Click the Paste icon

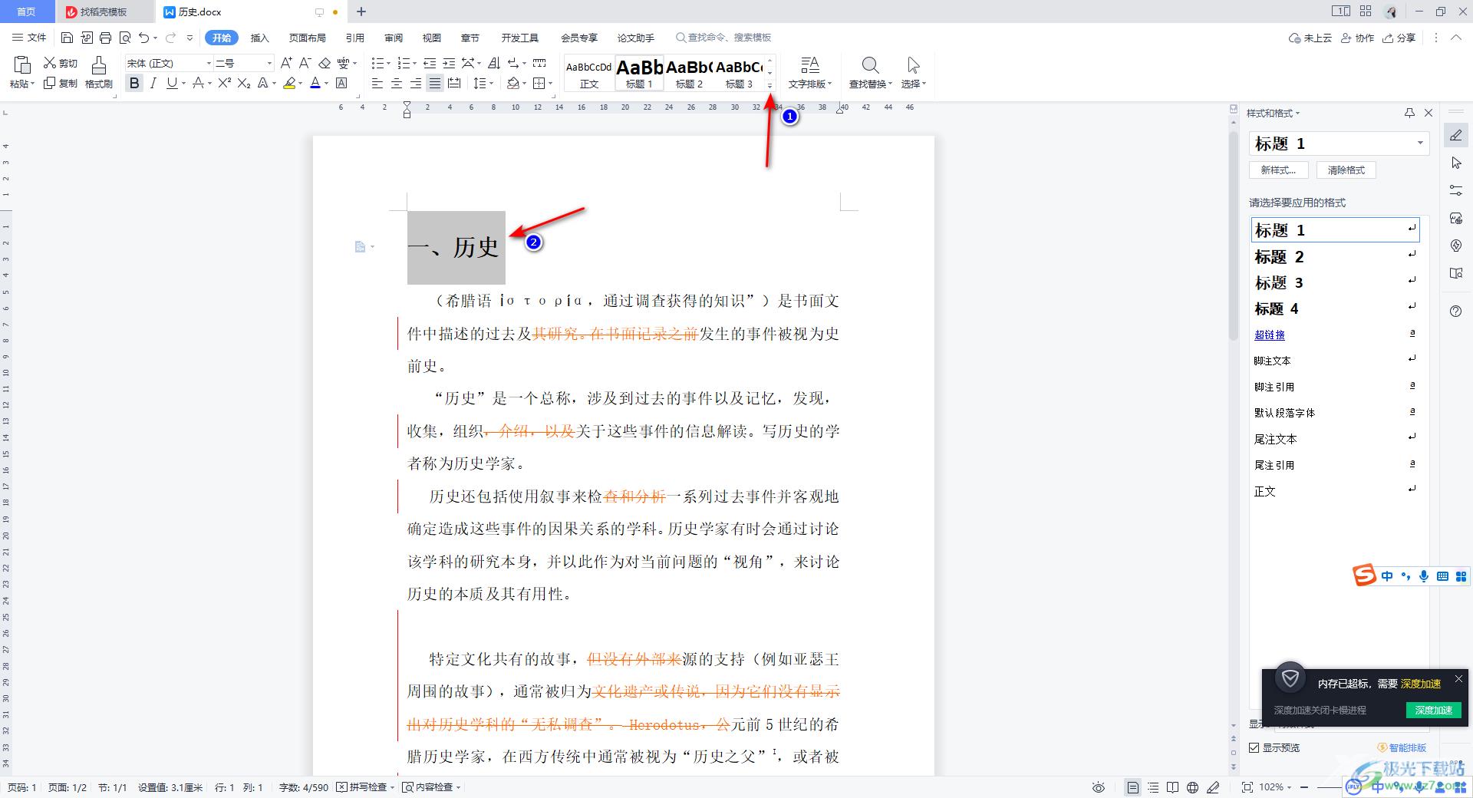[21, 65]
